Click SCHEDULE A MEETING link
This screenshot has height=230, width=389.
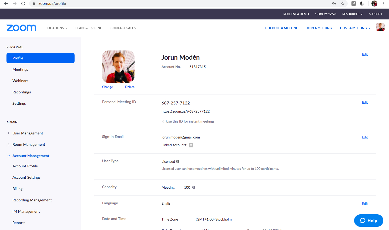click(x=281, y=28)
